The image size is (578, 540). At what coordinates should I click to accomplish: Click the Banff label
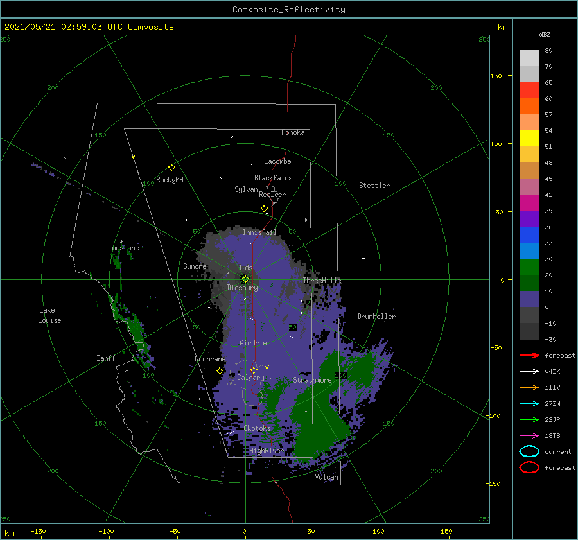tap(106, 358)
